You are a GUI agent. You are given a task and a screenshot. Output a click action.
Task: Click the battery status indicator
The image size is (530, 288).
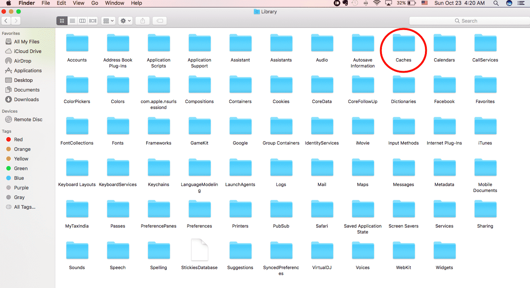click(406, 3)
